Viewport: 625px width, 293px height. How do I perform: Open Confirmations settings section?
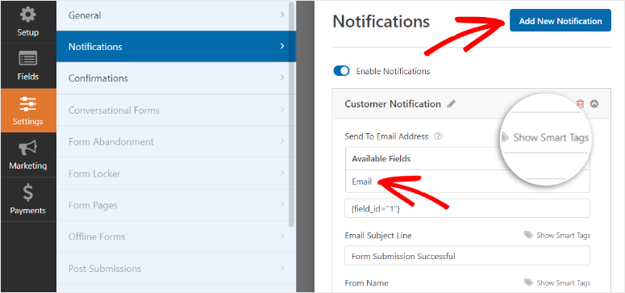176,77
